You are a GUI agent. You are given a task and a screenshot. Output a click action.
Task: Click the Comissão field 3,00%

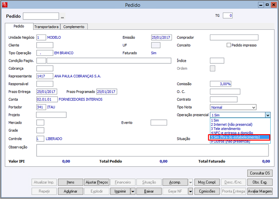(221, 84)
